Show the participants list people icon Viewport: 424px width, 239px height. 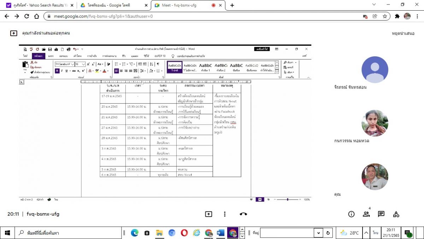tap(366, 214)
